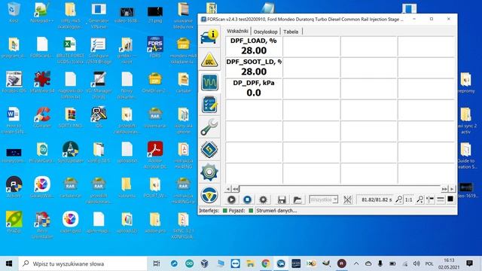Screen dimensions: 482x271
Task: Open the PID selection gear button
Action: (263, 199)
